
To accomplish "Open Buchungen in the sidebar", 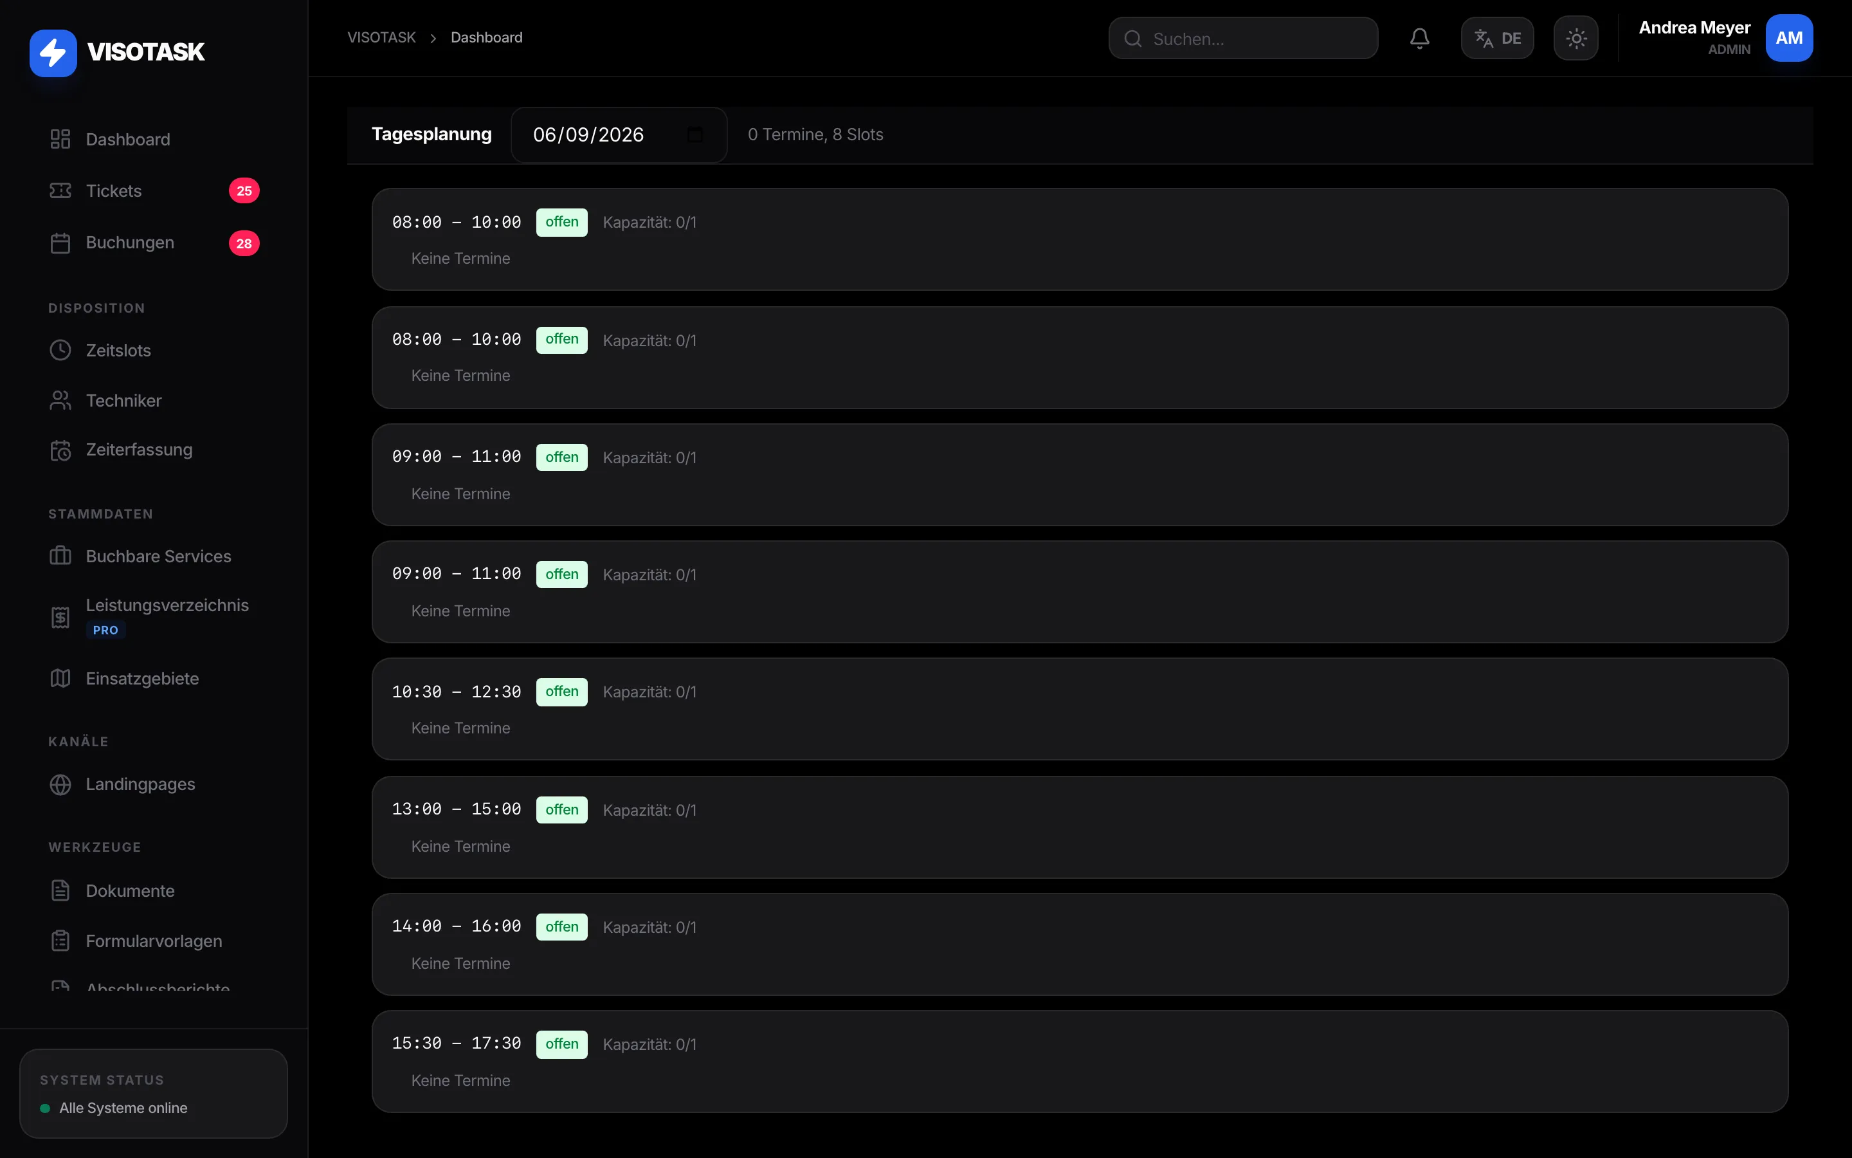I will [x=154, y=243].
